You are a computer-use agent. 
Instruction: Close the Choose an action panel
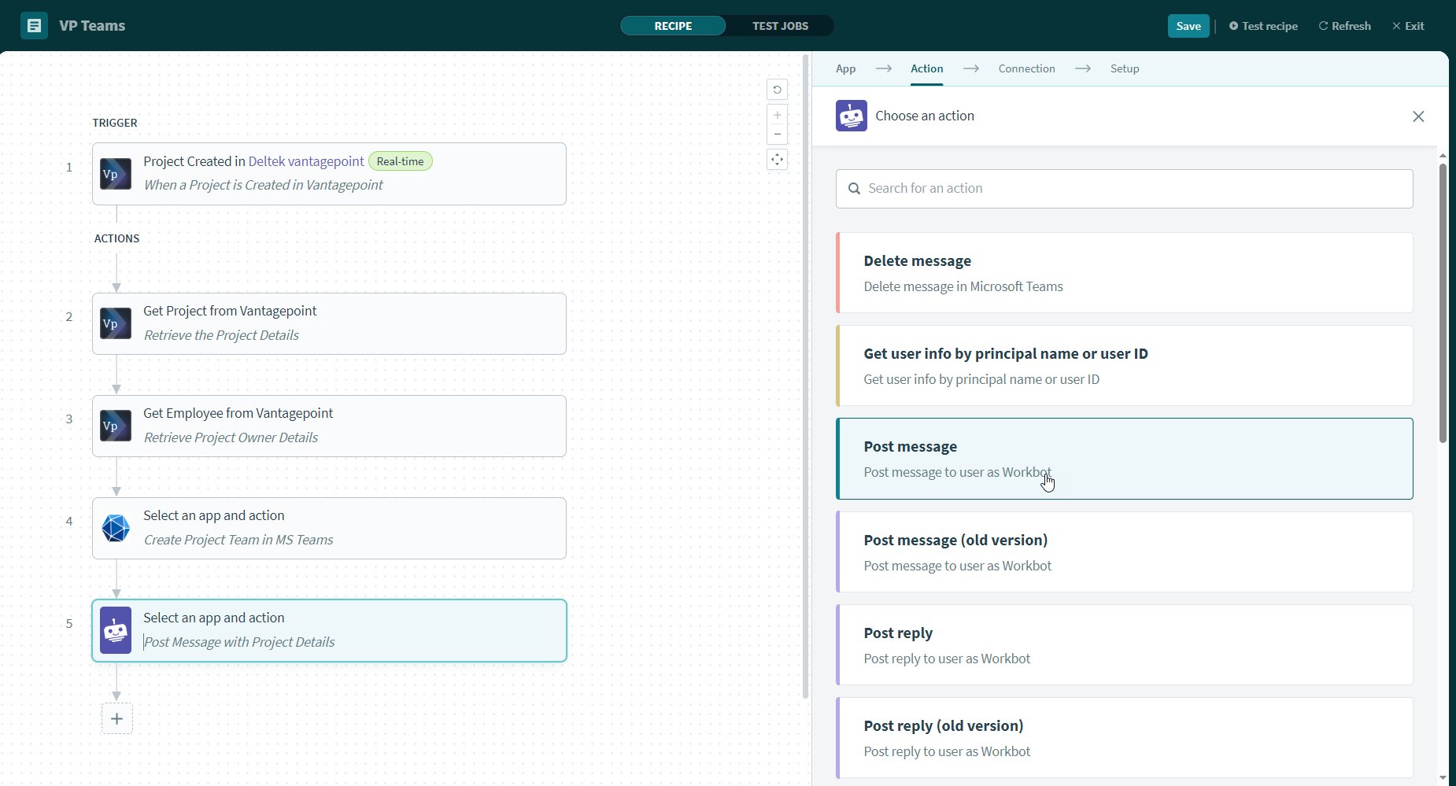pyautogui.click(x=1418, y=116)
